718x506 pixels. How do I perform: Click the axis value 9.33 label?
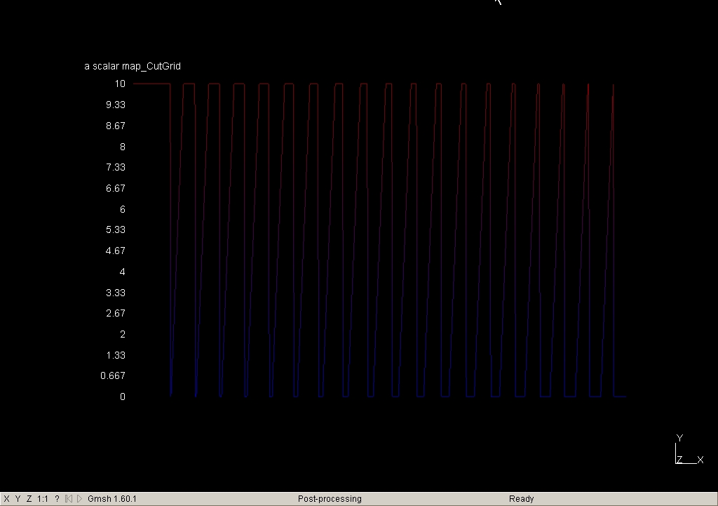click(116, 105)
